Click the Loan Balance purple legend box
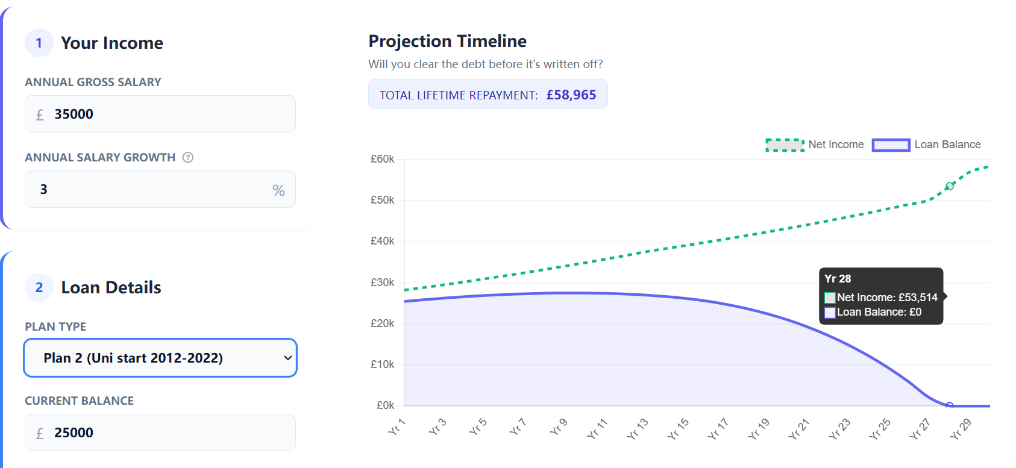The height and width of the screenshot is (468, 1016). pos(891,145)
